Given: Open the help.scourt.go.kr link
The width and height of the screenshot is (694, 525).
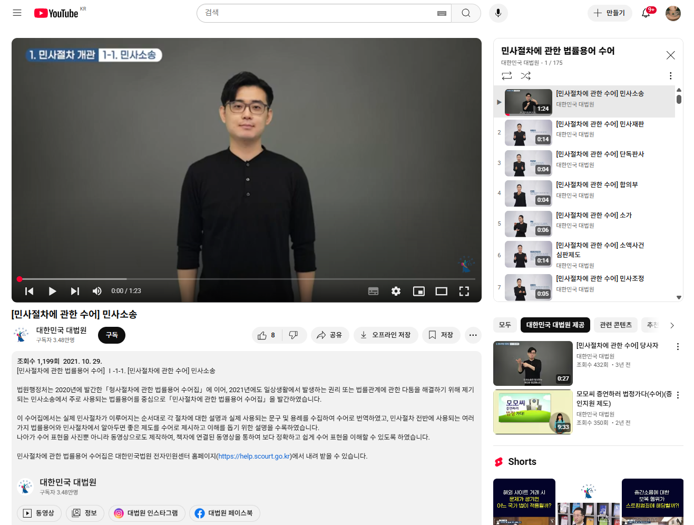Looking at the screenshot, I should (254, 456).
